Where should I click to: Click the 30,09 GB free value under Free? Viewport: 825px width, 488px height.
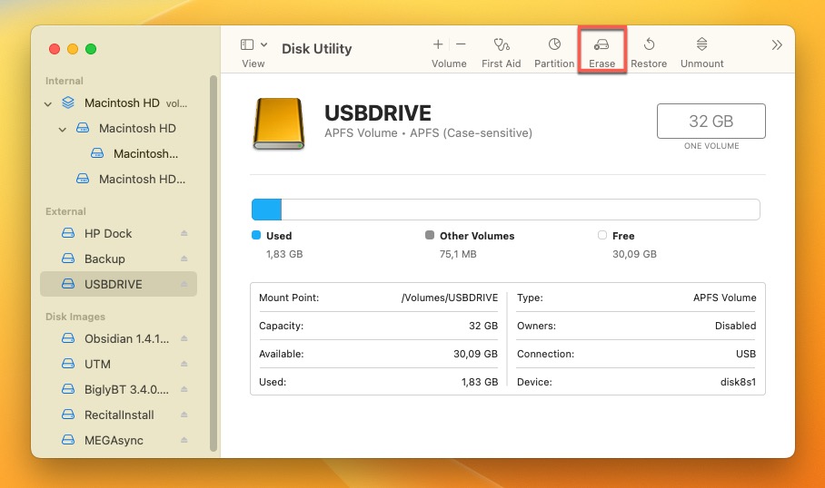click(634, 254)
